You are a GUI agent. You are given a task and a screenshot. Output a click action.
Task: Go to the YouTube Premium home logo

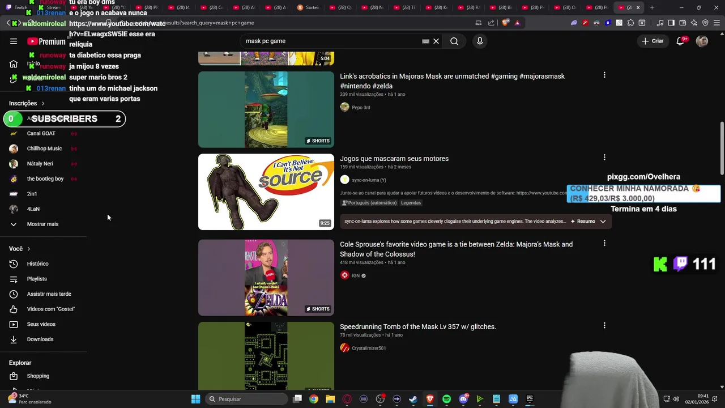click(46, 41)
